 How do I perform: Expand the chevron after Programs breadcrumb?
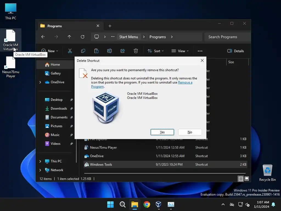click(172, 37)
